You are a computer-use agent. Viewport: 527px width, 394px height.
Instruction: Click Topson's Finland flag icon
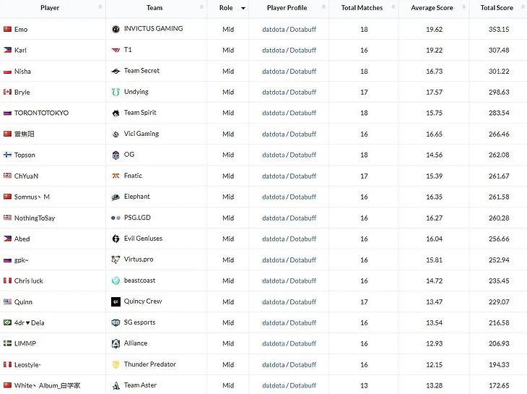point(8,155)
